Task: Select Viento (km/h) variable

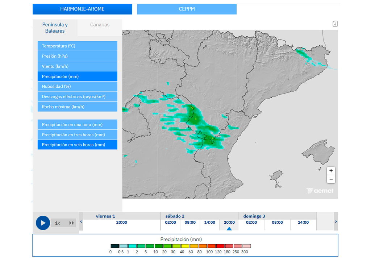Action: [78, 66]
